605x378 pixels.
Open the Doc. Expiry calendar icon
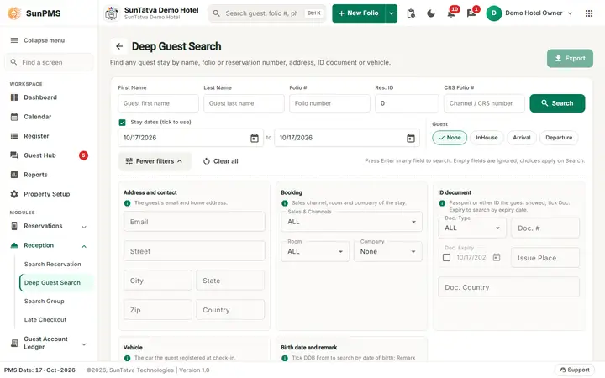click(497, 257)
